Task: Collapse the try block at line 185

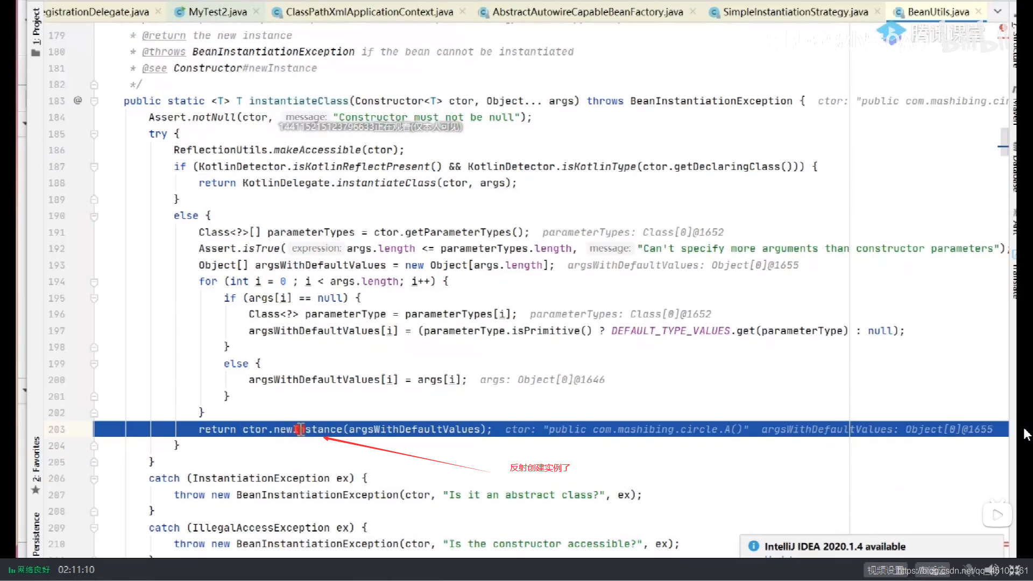Action: [94, 134]
